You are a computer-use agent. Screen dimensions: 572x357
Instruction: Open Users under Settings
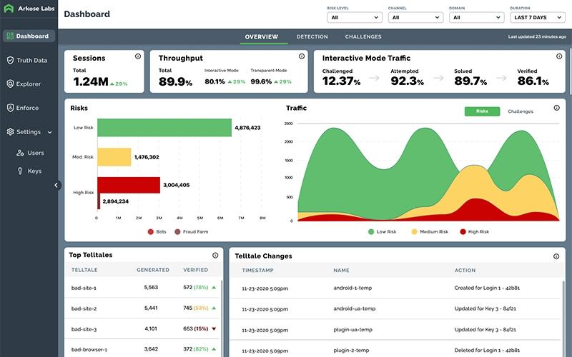35,153
